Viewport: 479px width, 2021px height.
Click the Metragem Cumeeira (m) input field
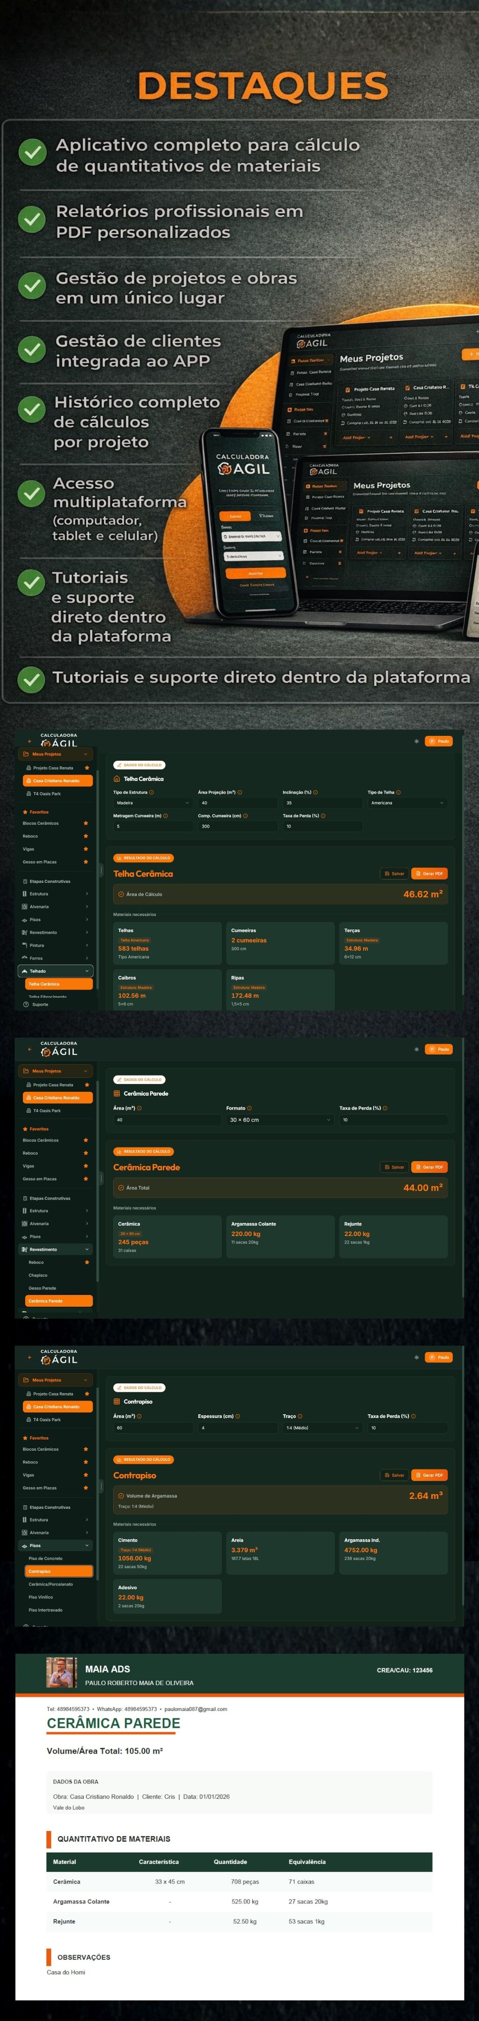[152, 826]
